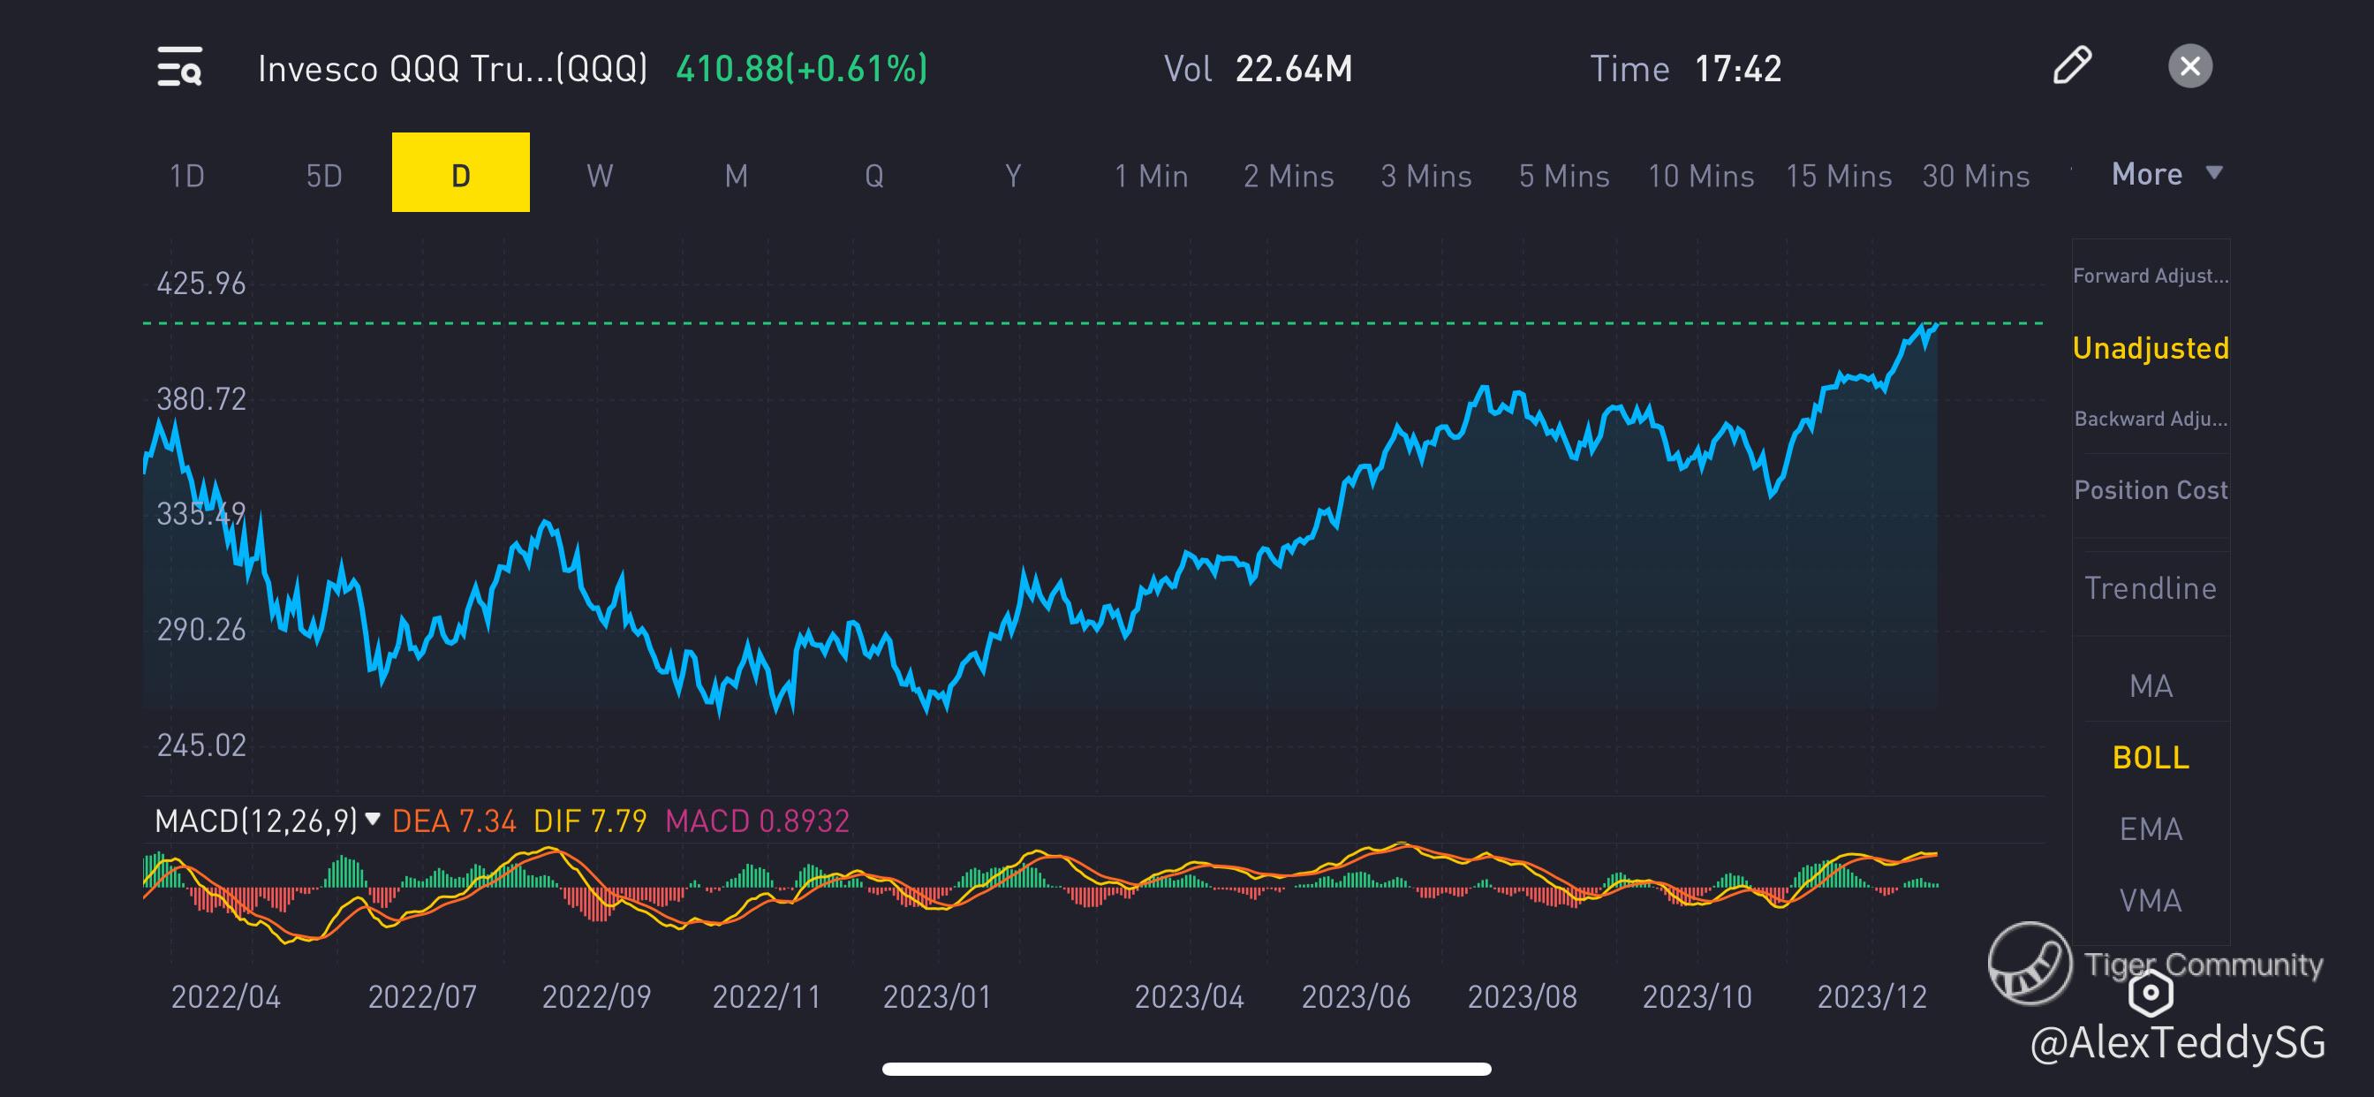This screenshot has width=2374, height=1097.
Task: Open the MACD indicator dropdown arrow
Action: [x=373, y=819]
